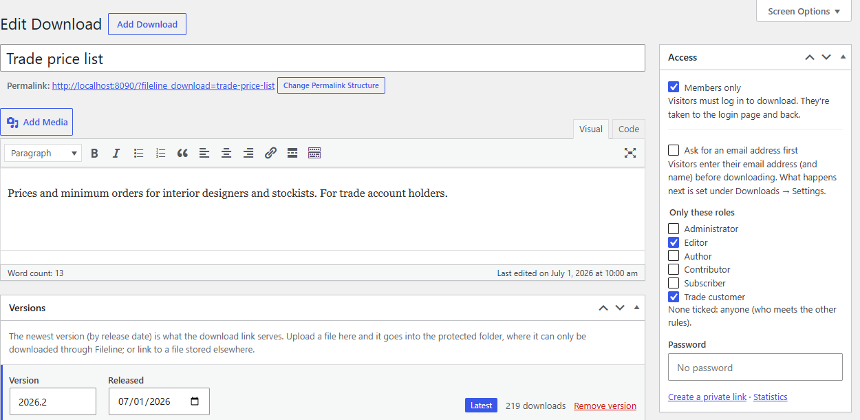Move the Versions panel down
The image size is (860, 420).
[x=620, y=308]
